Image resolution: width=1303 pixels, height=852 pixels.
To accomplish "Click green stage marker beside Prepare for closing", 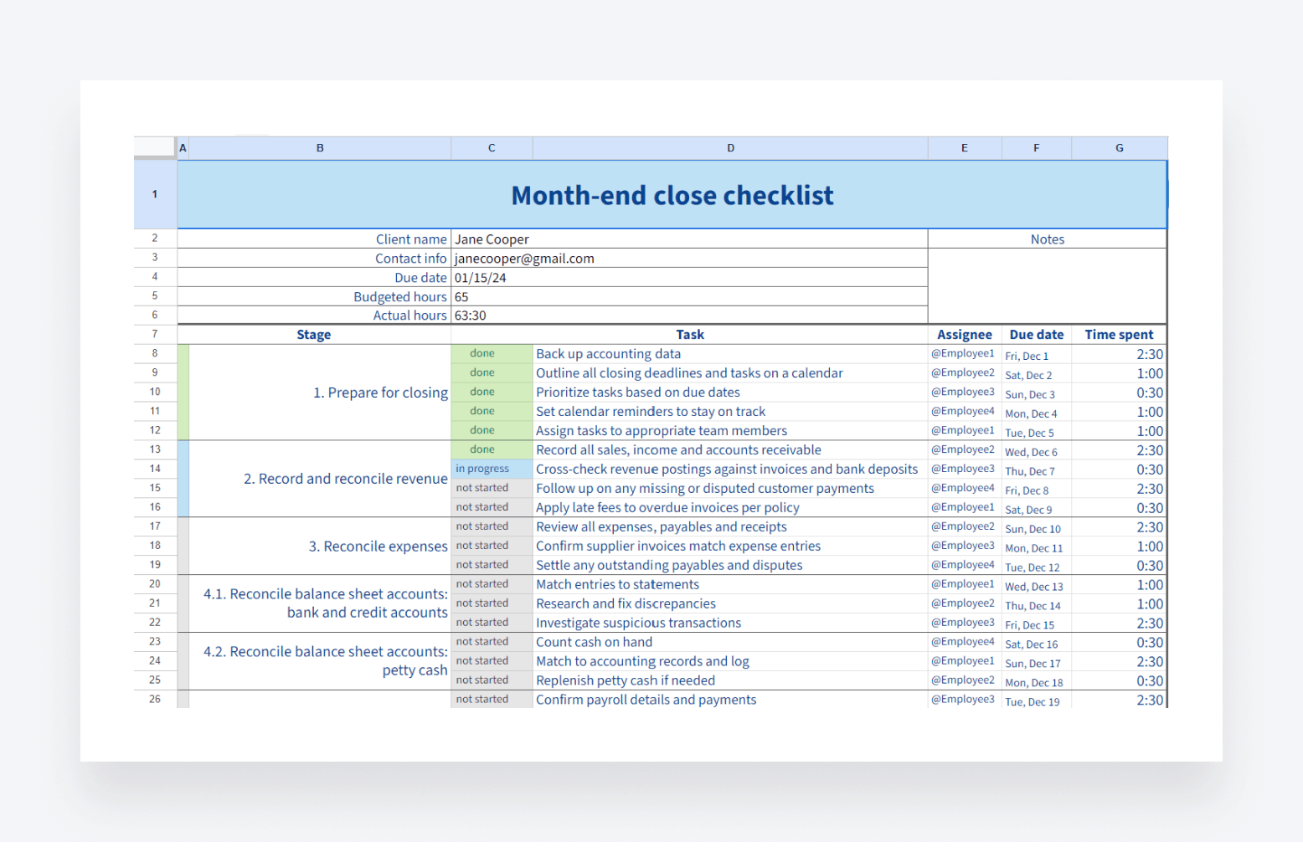I will (183, 393).
